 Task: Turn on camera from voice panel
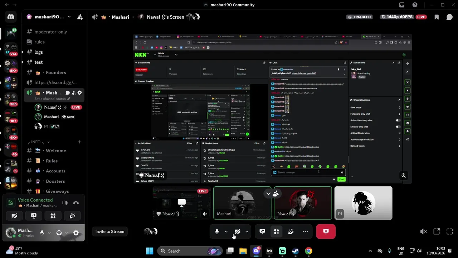click(x=14, y=216)
